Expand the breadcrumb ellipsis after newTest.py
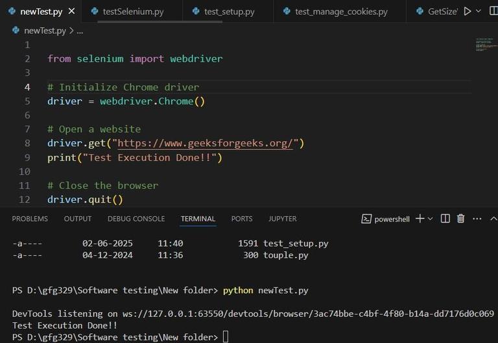The image size is (498, 343). pos(80,31)
